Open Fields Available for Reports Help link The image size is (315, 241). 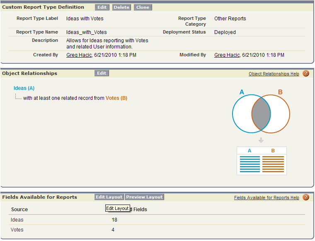267,198
